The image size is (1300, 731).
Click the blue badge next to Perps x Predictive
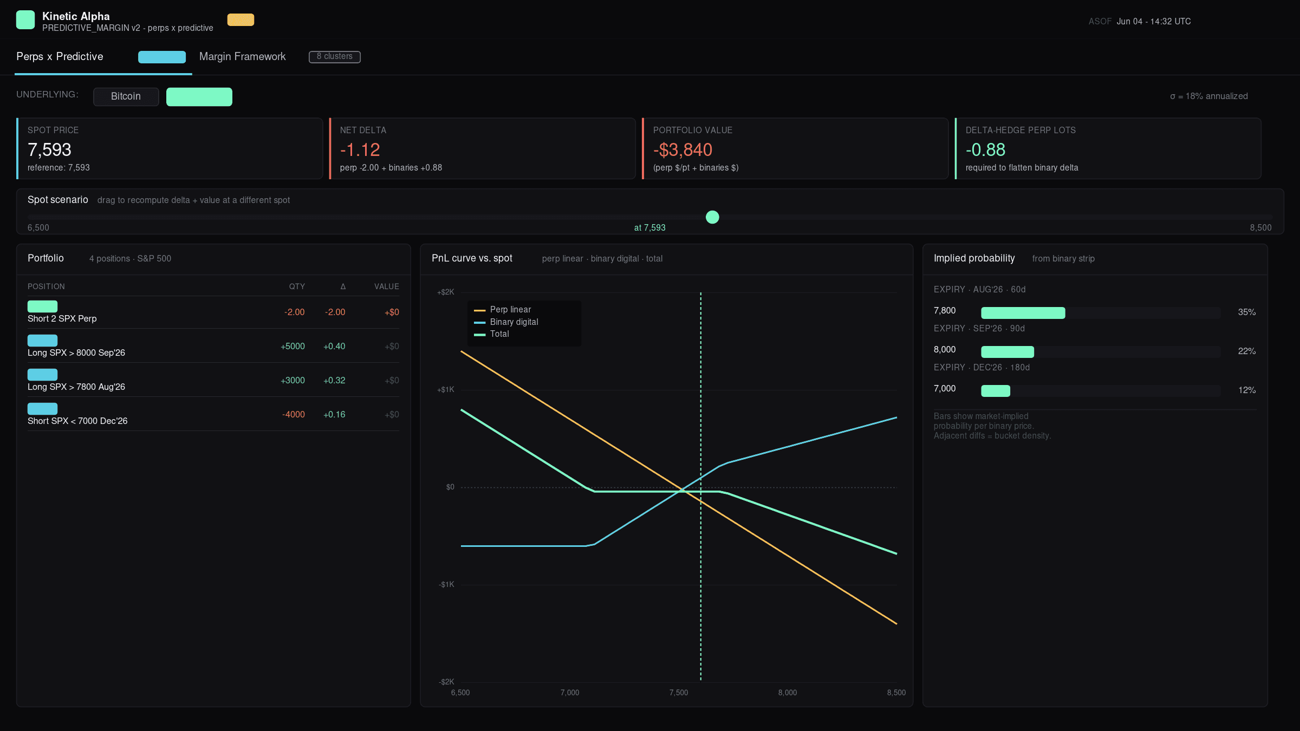(162, 57)
